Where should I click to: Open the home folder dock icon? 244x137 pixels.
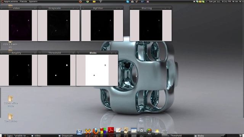tap(126, 130)
